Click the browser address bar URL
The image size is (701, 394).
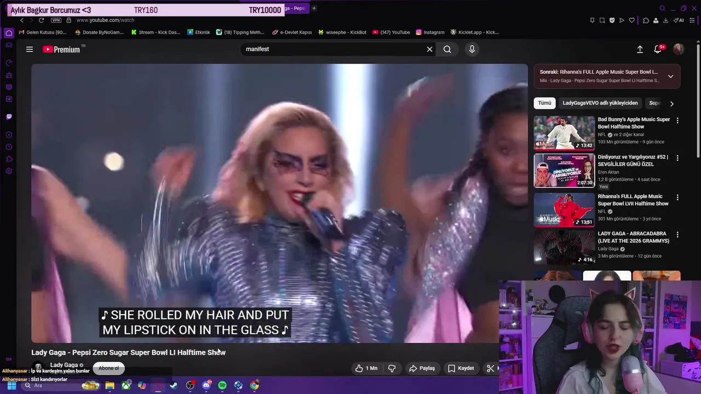coord(105,20)
